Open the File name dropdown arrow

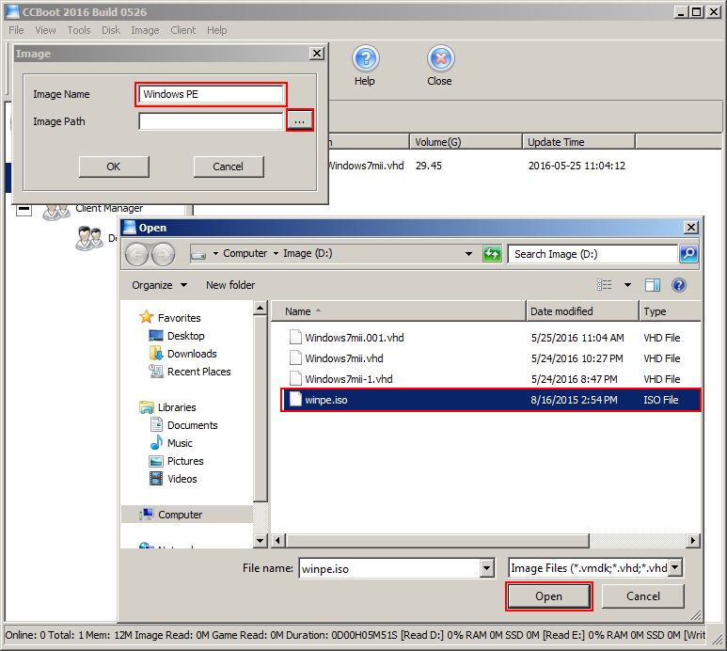[x=486, y=568]
